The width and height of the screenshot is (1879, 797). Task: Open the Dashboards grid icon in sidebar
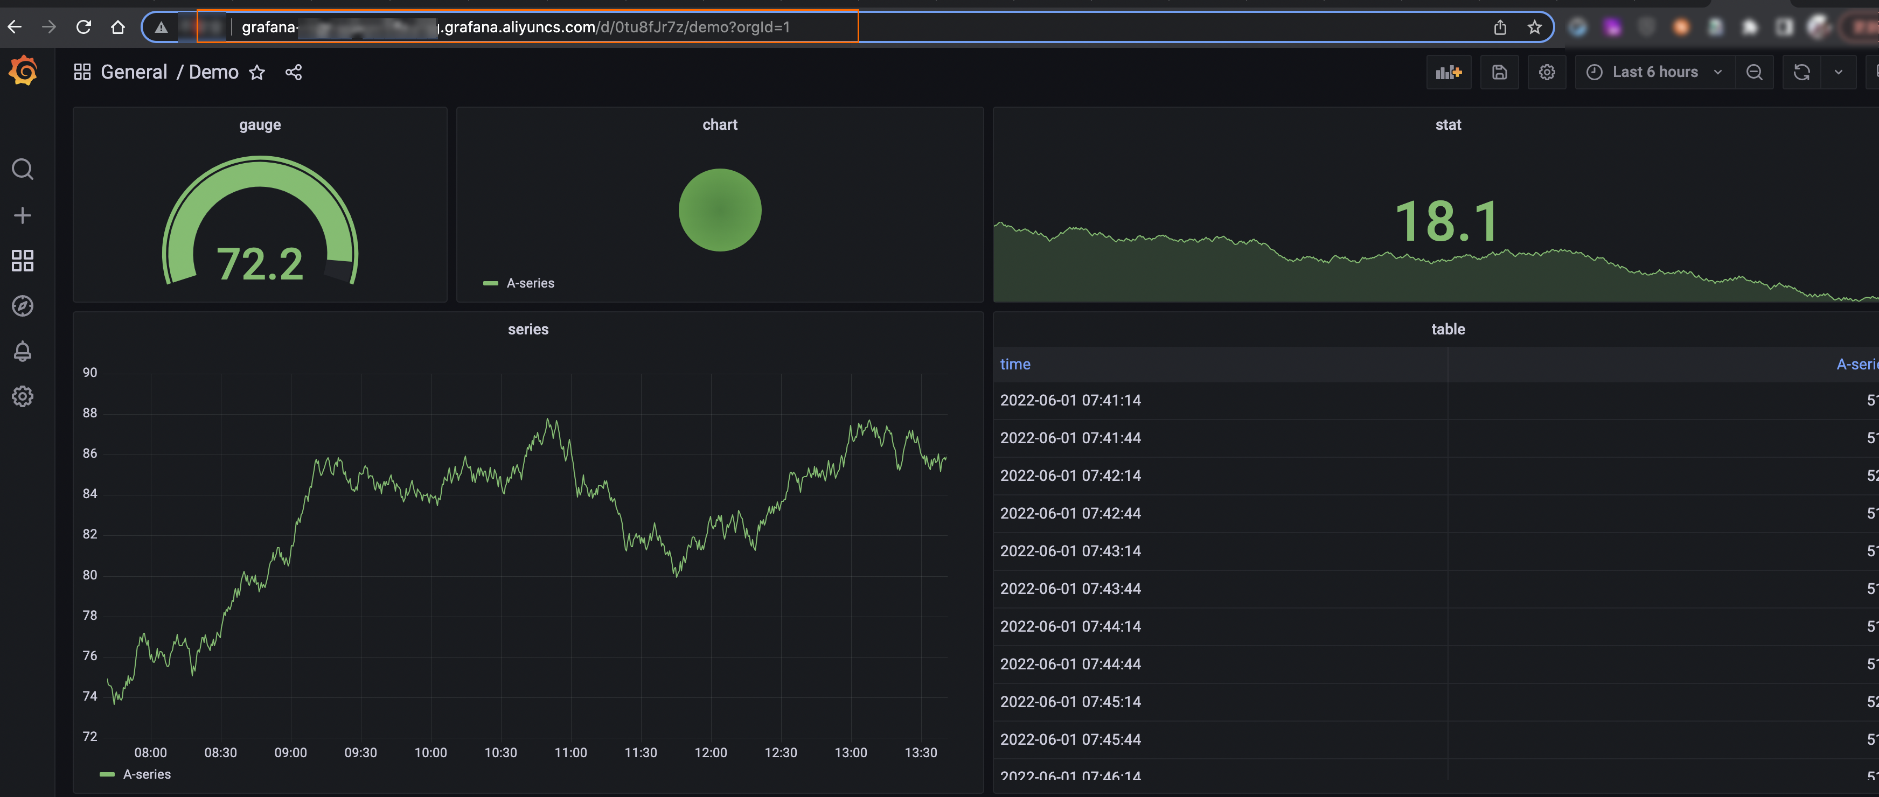point(23,260)
